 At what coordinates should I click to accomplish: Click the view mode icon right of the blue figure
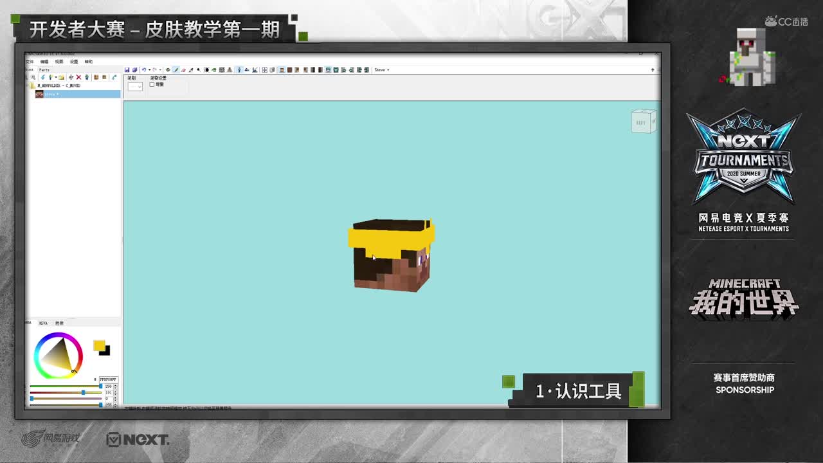click(x=247, y=70)
